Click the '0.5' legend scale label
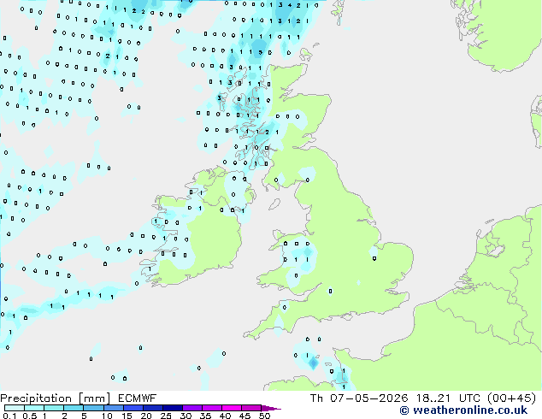This screenshot has height=419, width=542. [29, 416]
